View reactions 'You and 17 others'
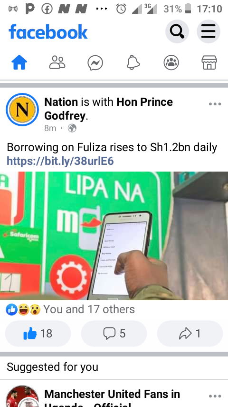228x407 pixels. [x=70, y=309]
